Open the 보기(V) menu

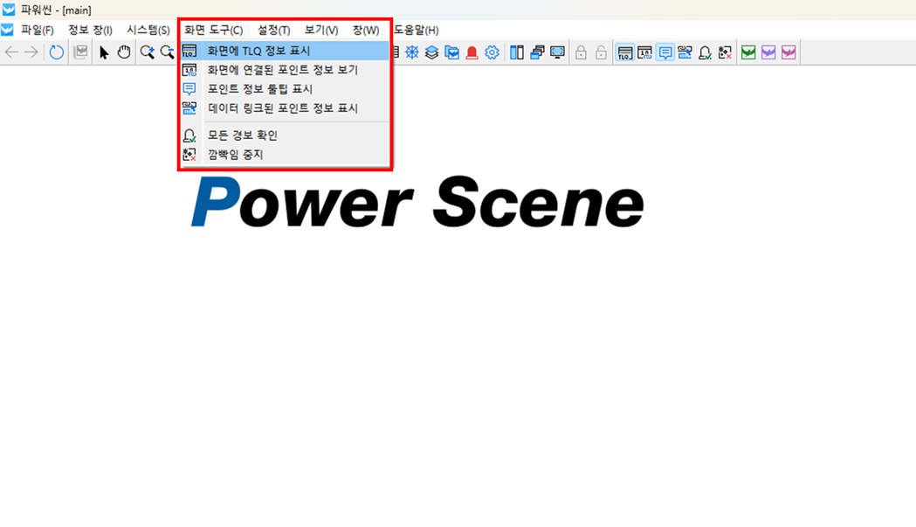[321, 30]
